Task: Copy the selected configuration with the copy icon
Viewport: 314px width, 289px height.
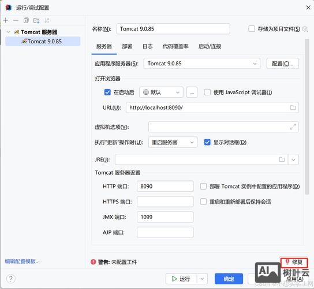Action: pos(26,20)
